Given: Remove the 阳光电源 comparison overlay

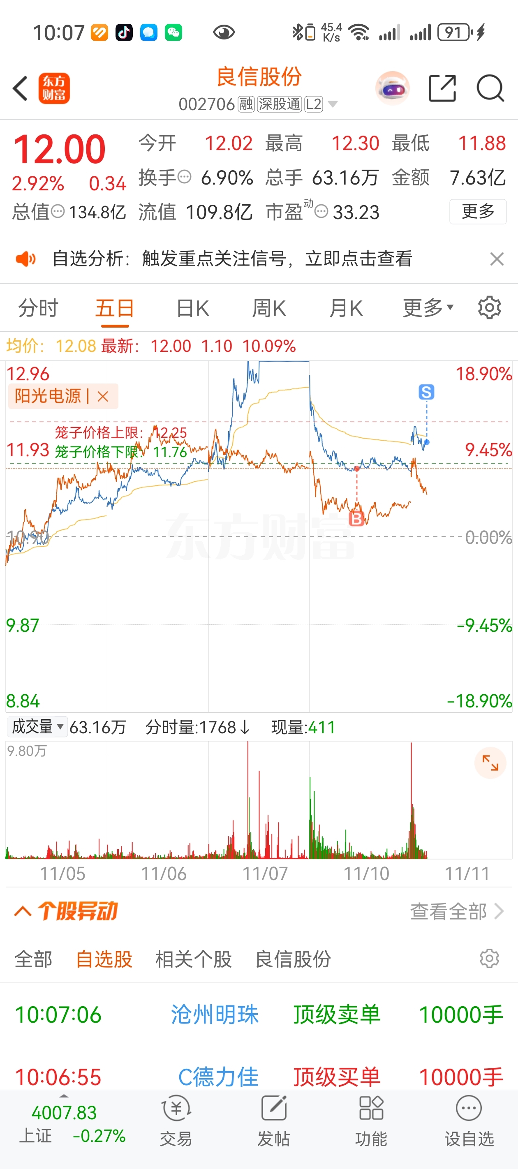Looking at the screenshot, I should pos(103,397).
